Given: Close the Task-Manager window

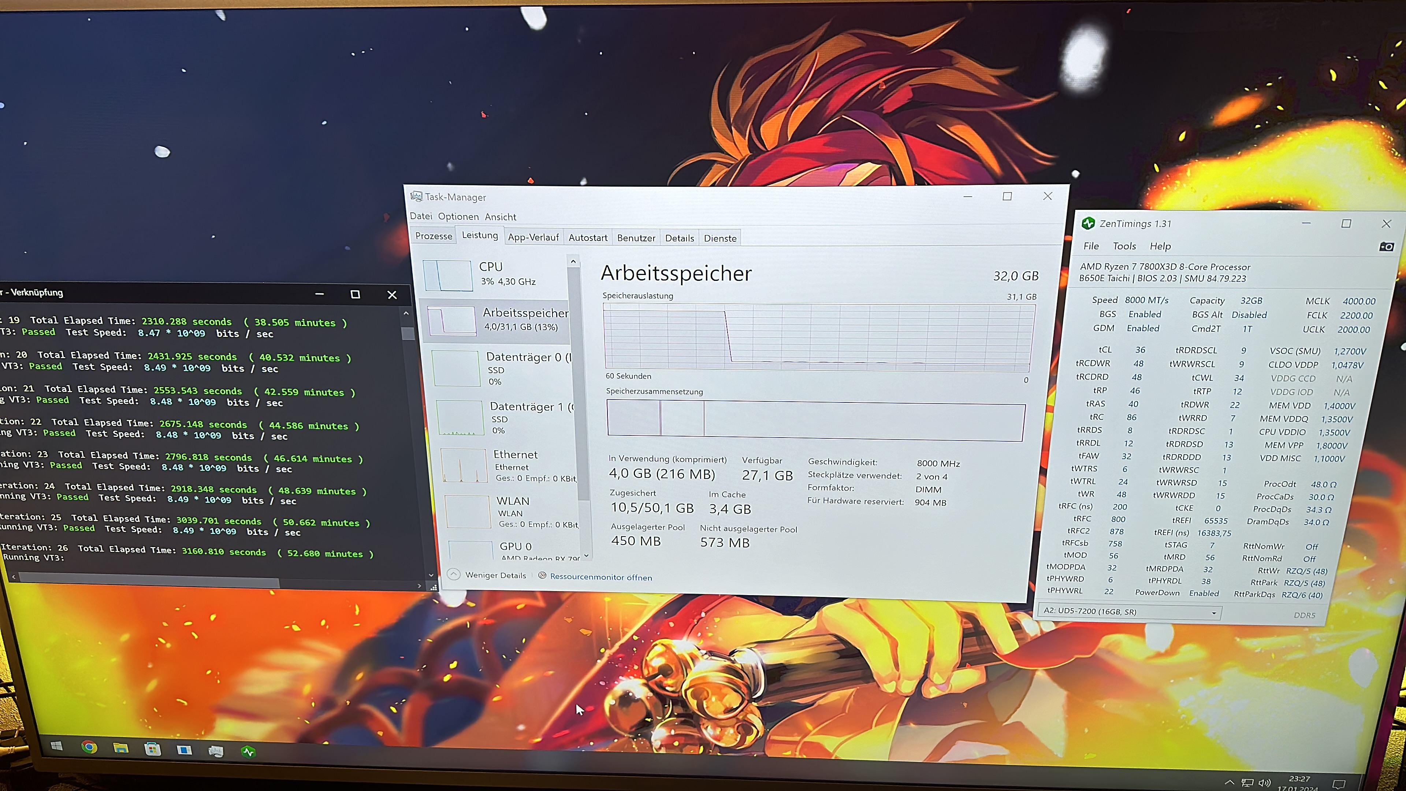Looking at the screenshot, I should click(x=1048, y=196).
